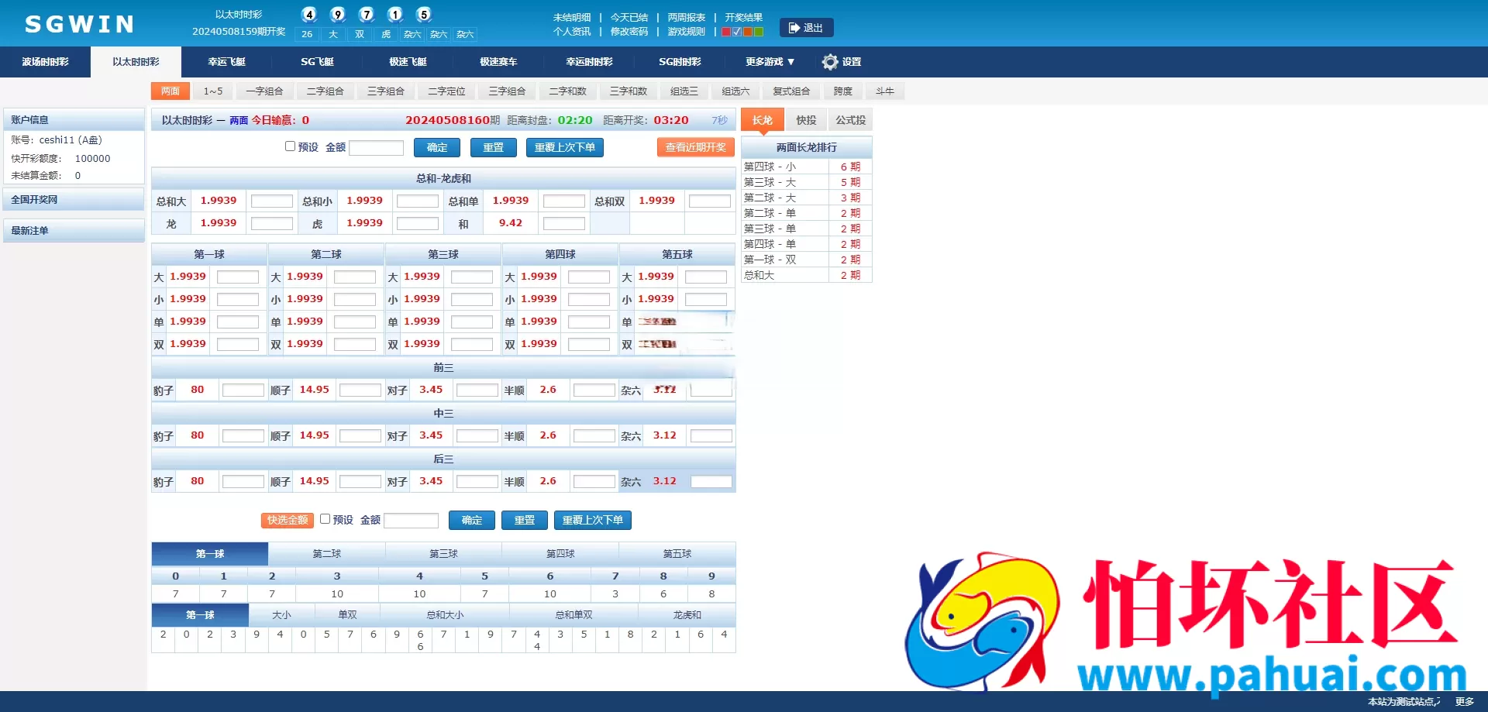Open the 今天已结 settled today link

click(x=629, y=17)
